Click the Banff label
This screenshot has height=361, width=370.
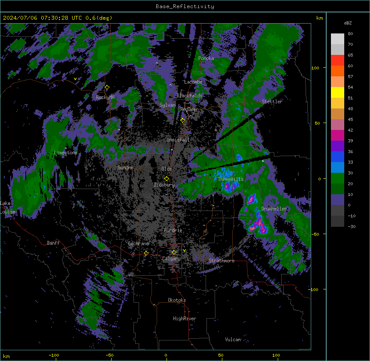click(53, 243)
